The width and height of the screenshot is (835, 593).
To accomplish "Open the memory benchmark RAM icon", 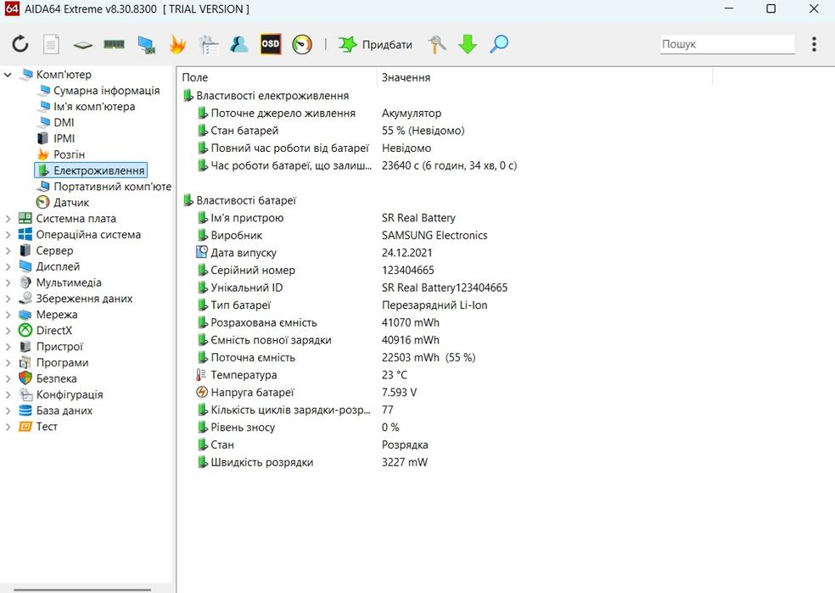I will pyautogui.click(x=114, y=44).
